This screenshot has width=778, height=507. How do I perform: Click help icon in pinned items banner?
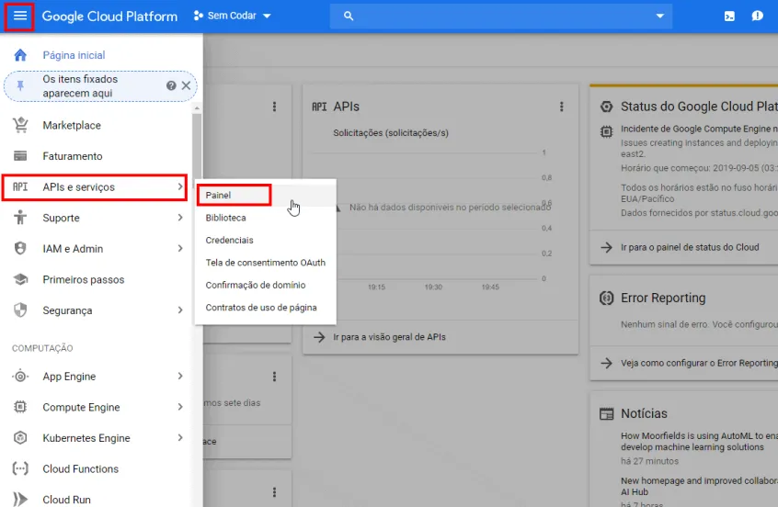171,85
